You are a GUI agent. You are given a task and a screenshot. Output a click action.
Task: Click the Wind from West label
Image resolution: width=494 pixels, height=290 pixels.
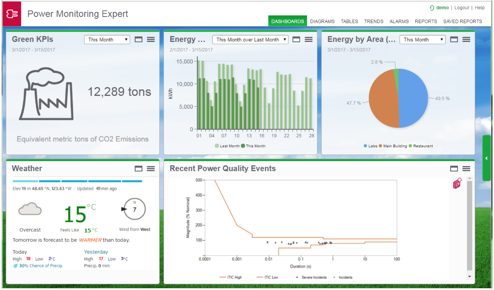pyautogui.click(x=135, y=229)
